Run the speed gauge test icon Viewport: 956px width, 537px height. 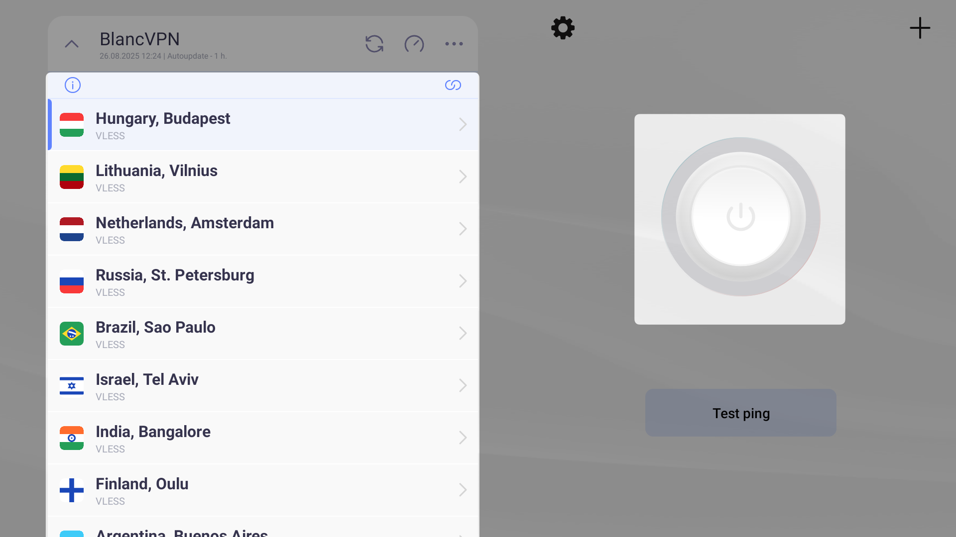pos(414,44)
